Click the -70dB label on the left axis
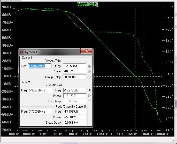 6,130
